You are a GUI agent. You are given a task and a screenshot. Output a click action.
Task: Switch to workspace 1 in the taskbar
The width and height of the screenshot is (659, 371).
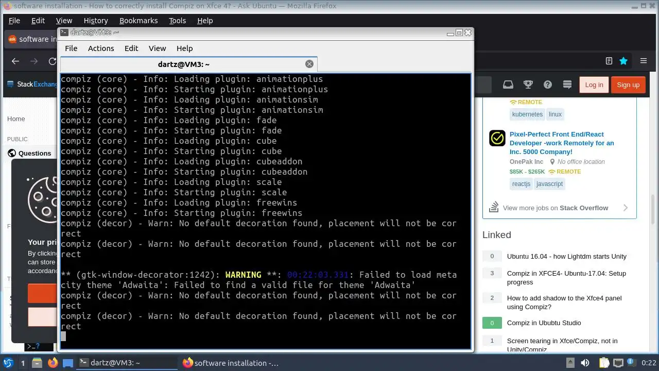pos(23,363)
